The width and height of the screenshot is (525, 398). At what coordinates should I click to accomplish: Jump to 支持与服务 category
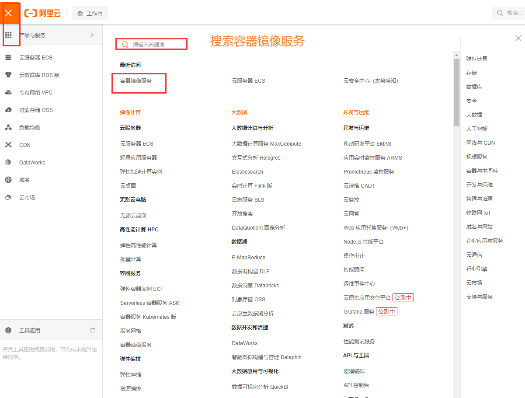[x=480, y=297]
